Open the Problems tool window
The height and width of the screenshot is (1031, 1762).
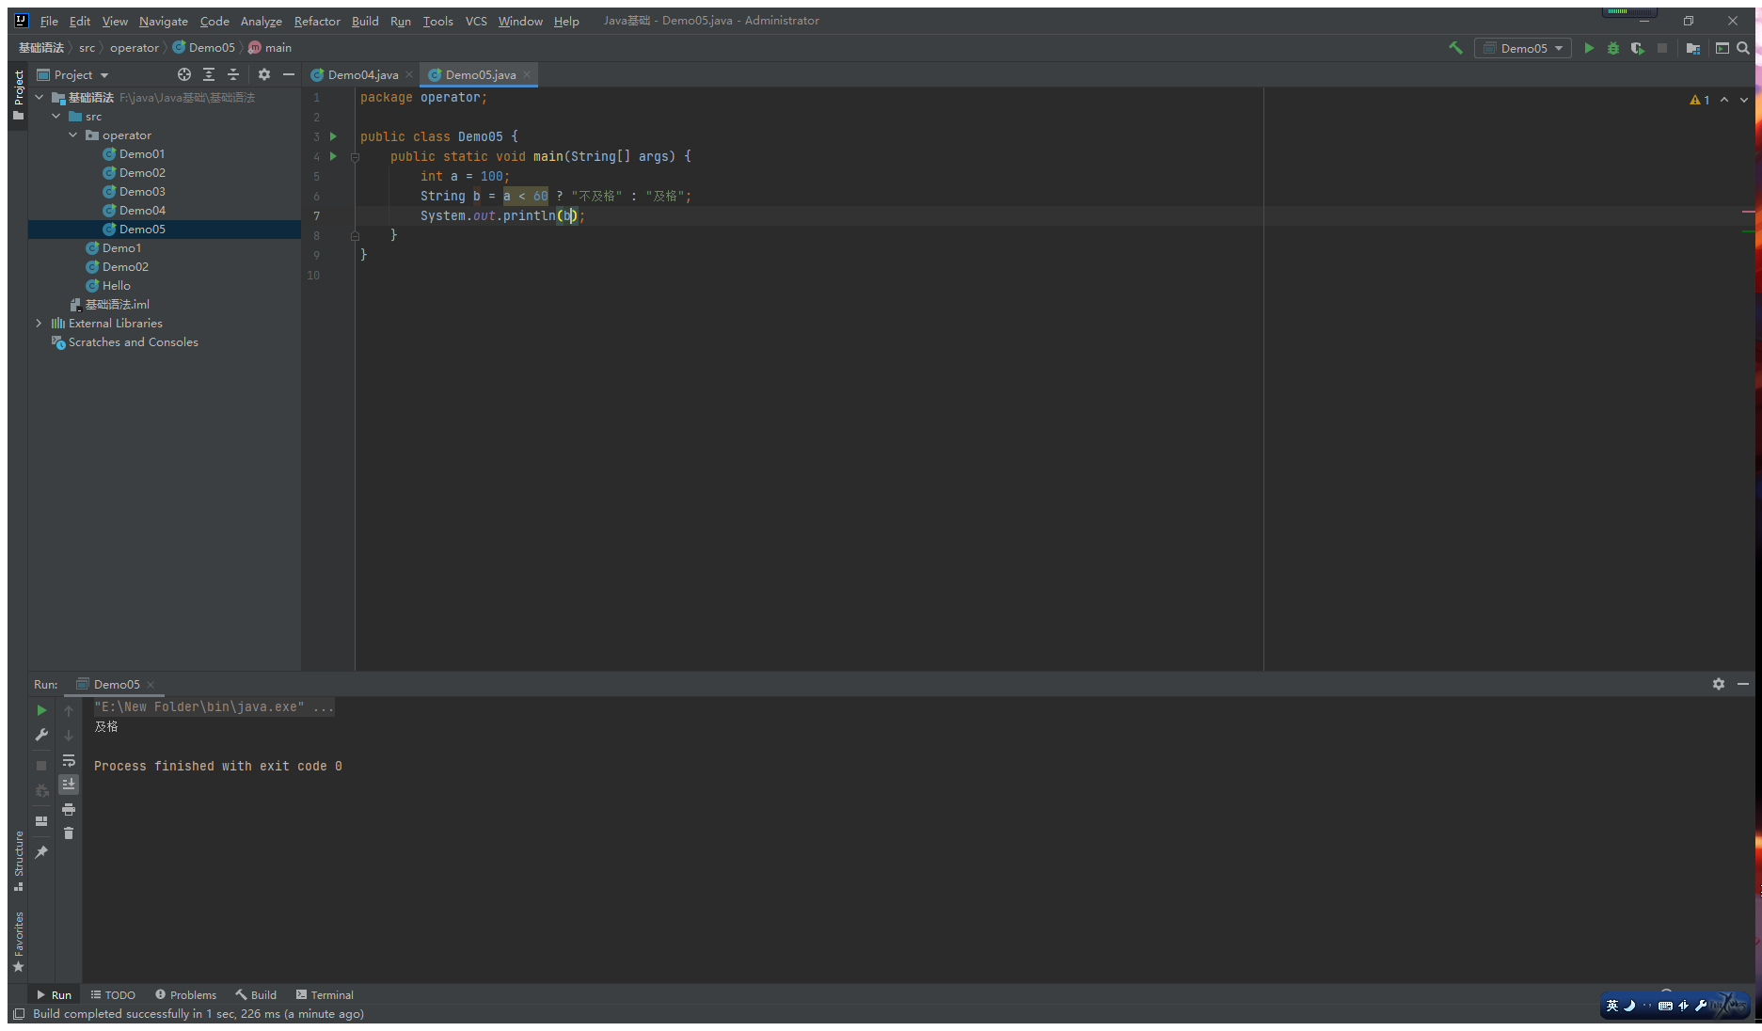[186, 994]
